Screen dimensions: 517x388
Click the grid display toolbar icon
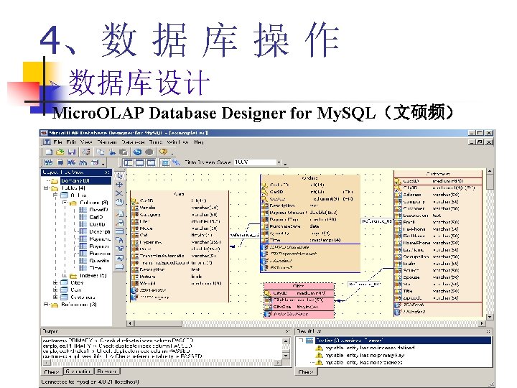[165, 162]
